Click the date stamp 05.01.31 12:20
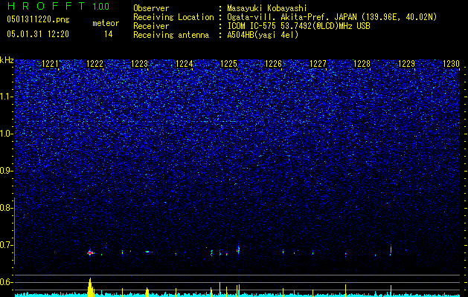This screenshot has width=468, height=297. coord(38,34)
